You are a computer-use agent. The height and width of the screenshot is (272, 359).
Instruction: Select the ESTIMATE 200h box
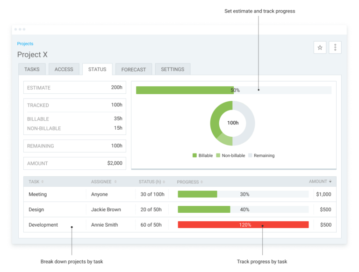(75, 87)
